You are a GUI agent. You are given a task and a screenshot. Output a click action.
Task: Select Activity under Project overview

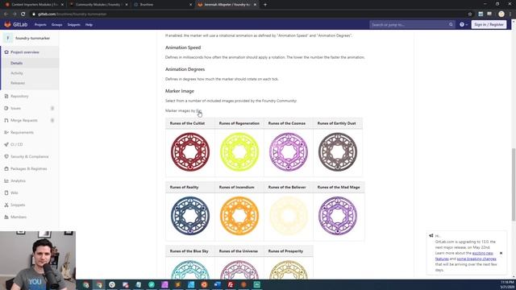[x=17, y=73]
